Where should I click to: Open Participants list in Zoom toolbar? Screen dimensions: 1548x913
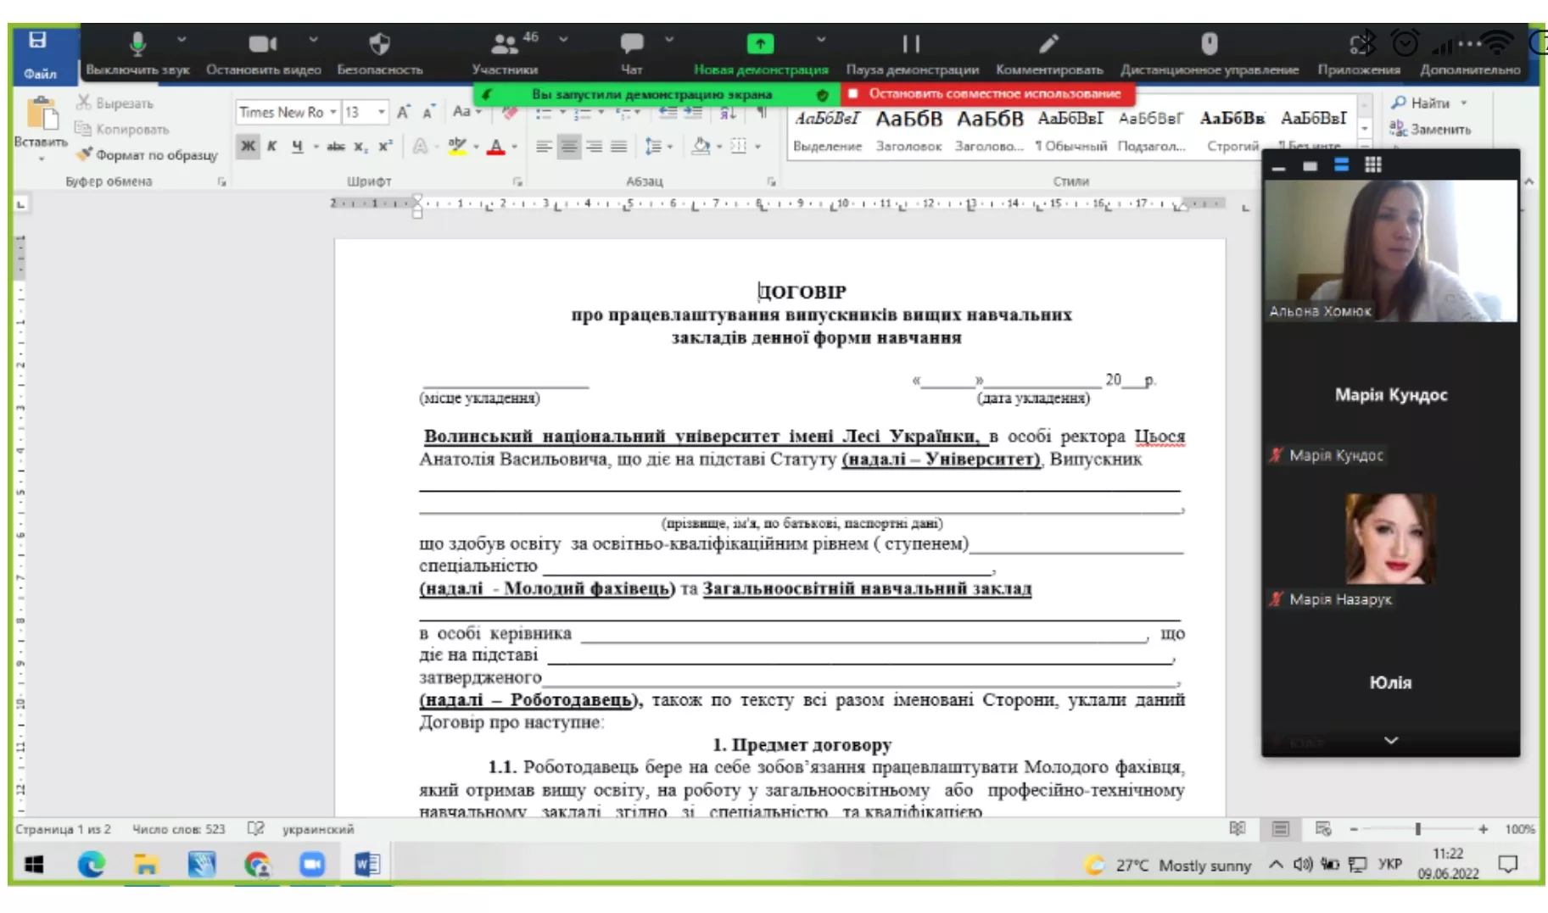click(505, 44)
